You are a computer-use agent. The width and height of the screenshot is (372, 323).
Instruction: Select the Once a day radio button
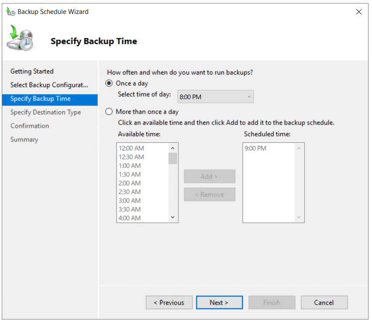coord(109,83)
